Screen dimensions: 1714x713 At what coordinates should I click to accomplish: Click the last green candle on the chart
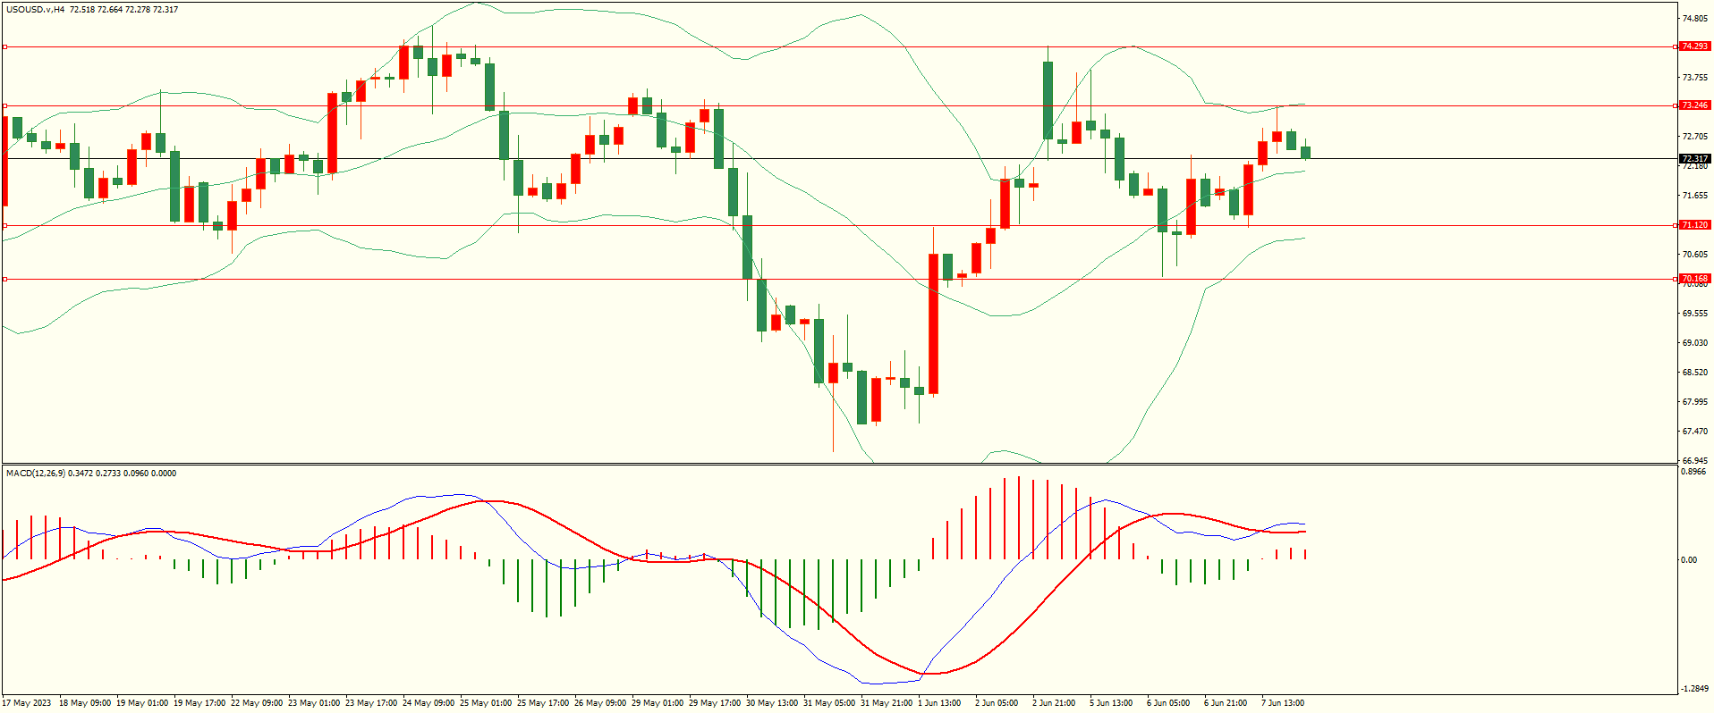(x=1305, y=153)
